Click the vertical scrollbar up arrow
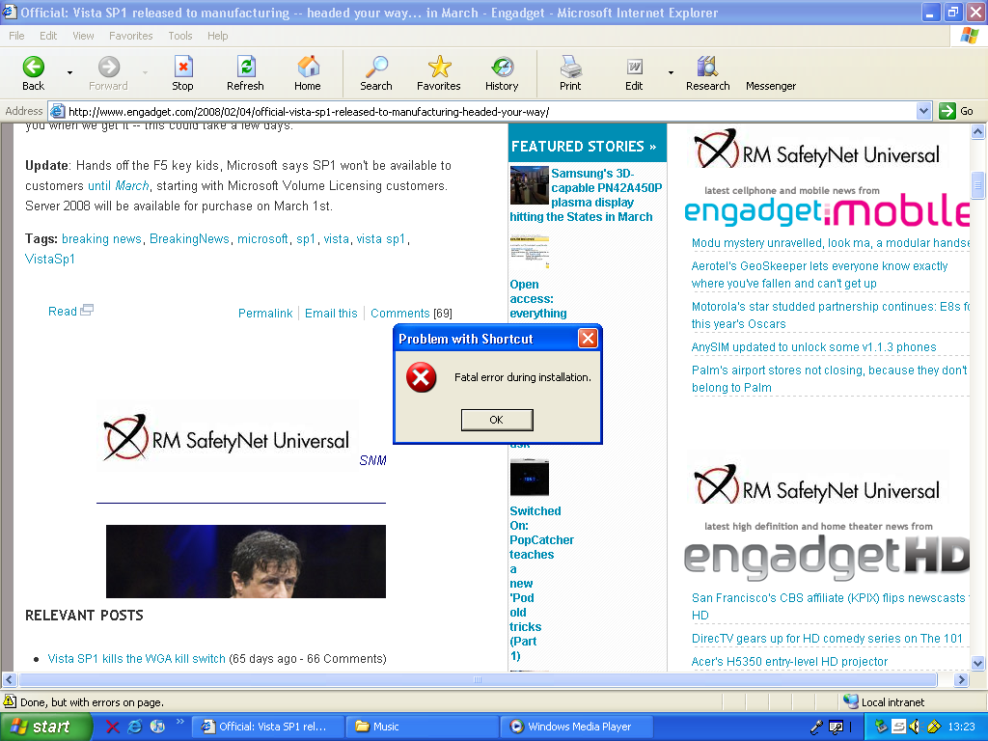 pyautogui.click(x=978, y=131)
